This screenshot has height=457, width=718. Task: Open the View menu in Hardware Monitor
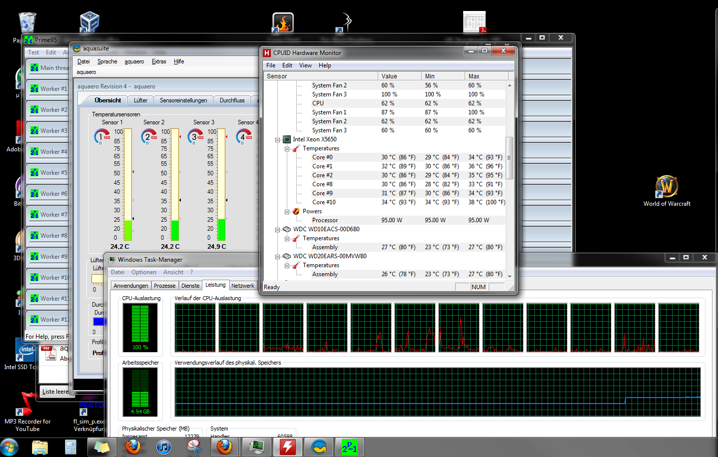(x=305, y=65)
